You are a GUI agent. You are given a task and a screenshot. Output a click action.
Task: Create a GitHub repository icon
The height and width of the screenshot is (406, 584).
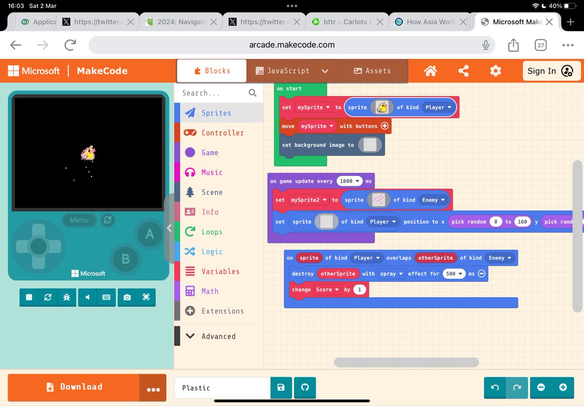point(305,388)
